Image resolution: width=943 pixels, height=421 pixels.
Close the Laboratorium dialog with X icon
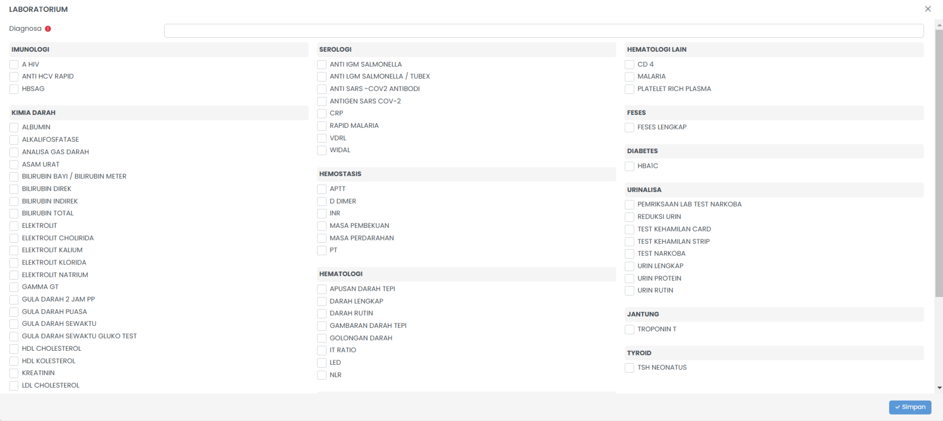[x=928, y=9]
